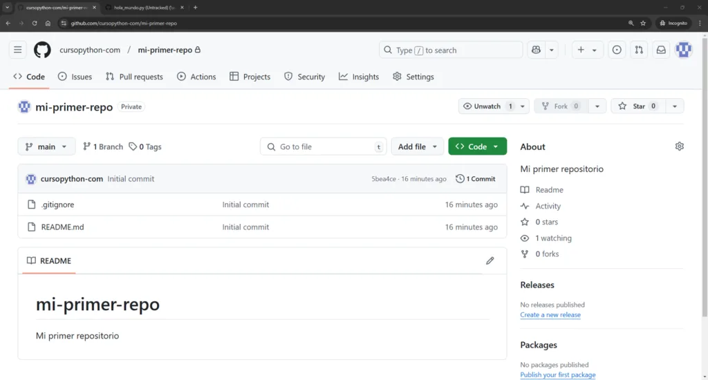Open the Copilot chat icon in header
Image resolution: width=708 pixels, height=380 pixels.
(536, 50)
